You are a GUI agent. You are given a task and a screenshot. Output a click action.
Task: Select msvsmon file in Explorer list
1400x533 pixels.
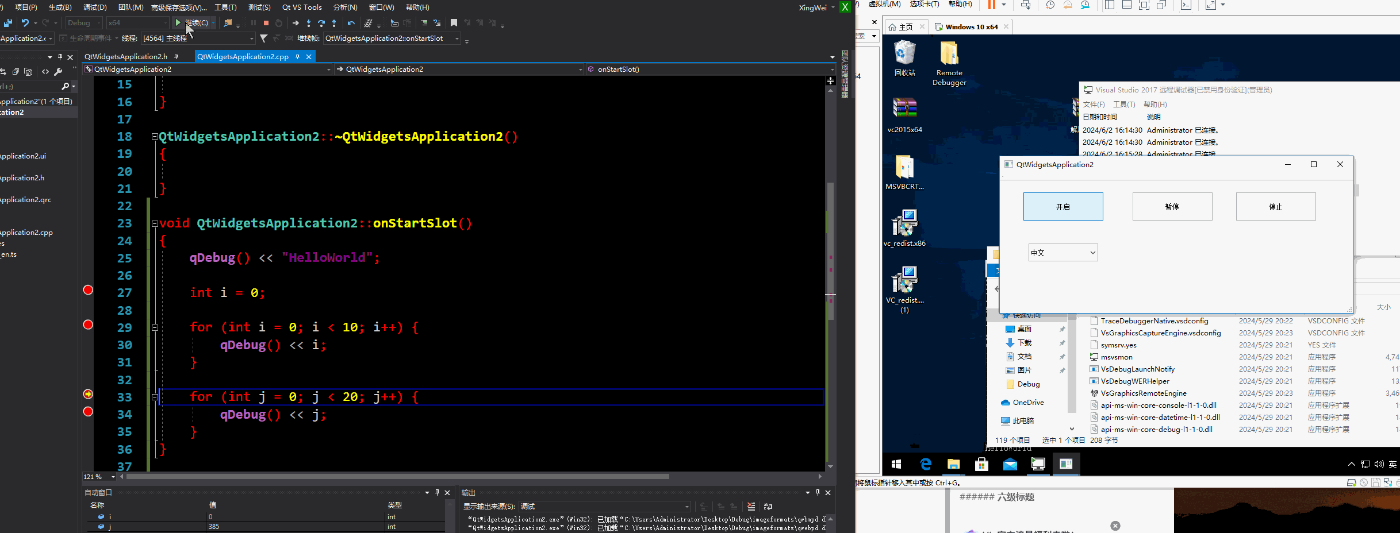pyautogui.click(x=1117, y=357)
